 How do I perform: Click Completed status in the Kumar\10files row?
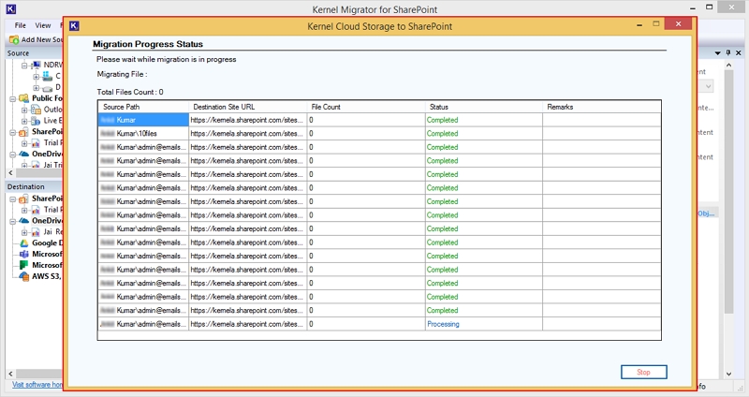(x=442, y=133)
